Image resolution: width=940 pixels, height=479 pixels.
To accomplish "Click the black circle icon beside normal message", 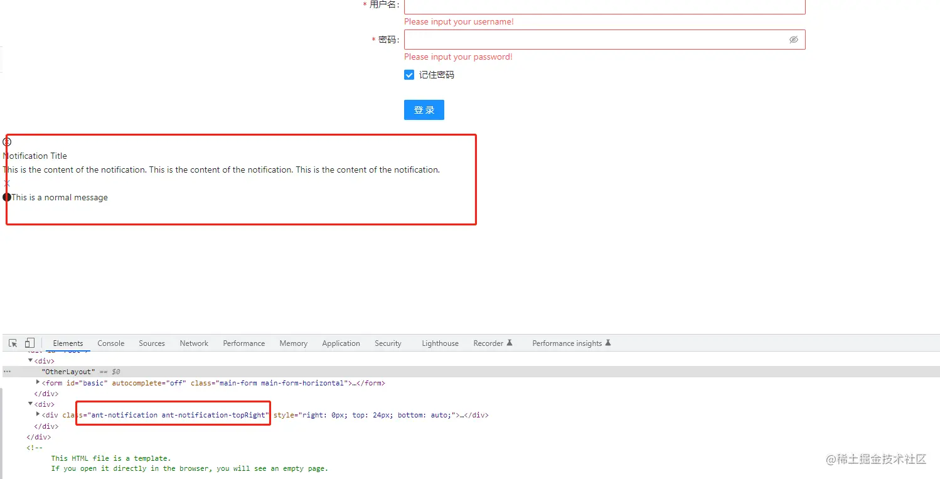I will click(x=7, y=197).
